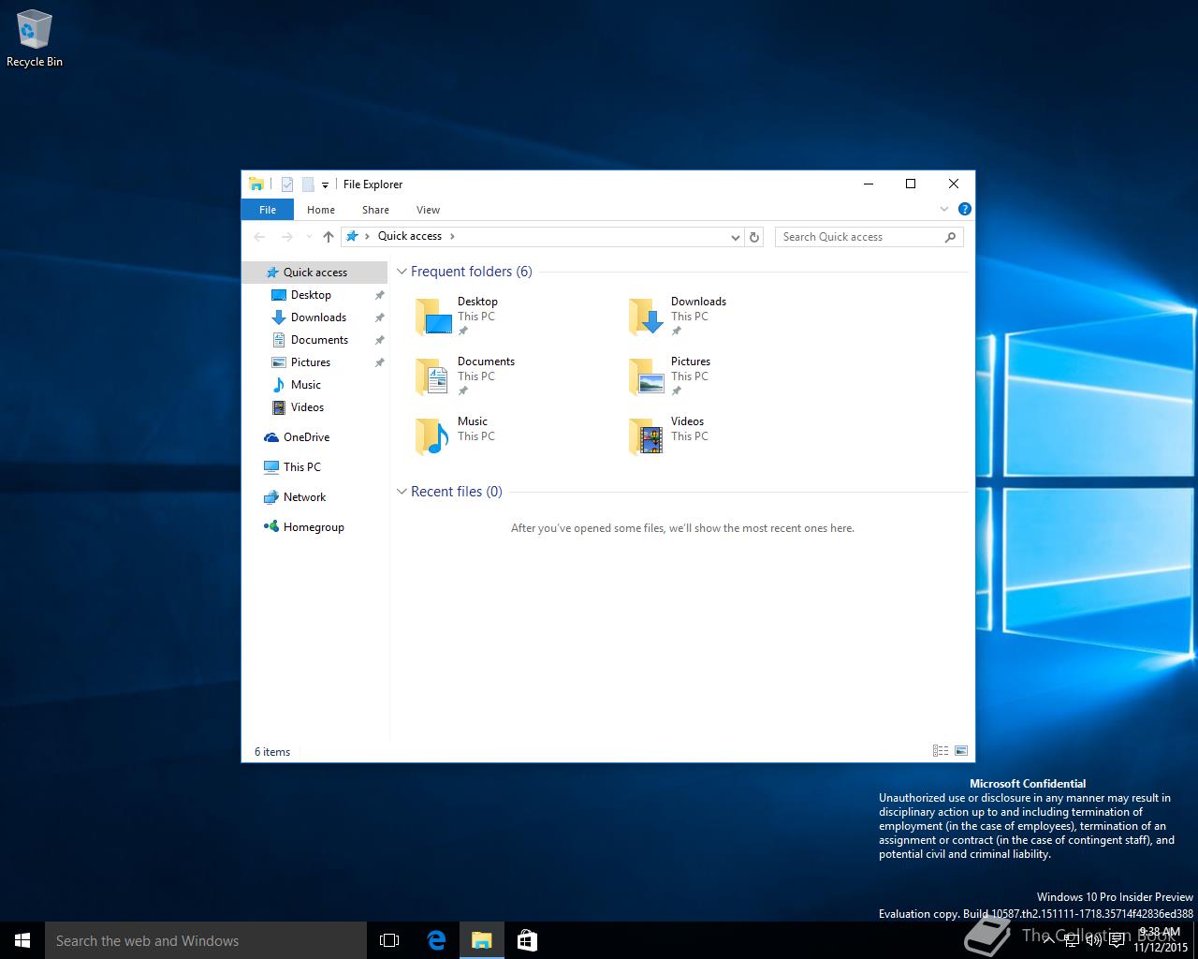Go back with the back arrow

pyautogui.click(x=260, y=237)
